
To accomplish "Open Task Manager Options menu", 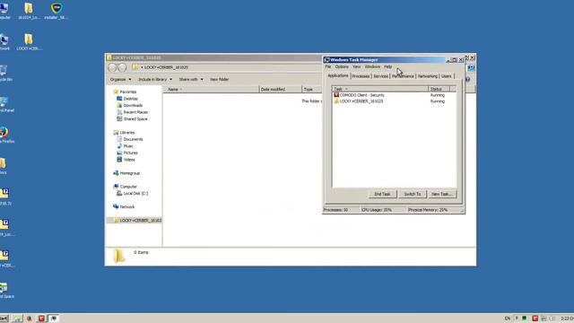I will (x=342, y=66).
